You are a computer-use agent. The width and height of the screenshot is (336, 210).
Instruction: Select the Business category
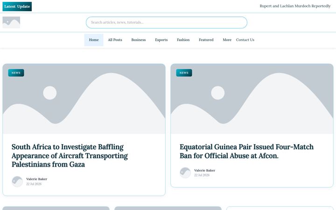(139, 40)
